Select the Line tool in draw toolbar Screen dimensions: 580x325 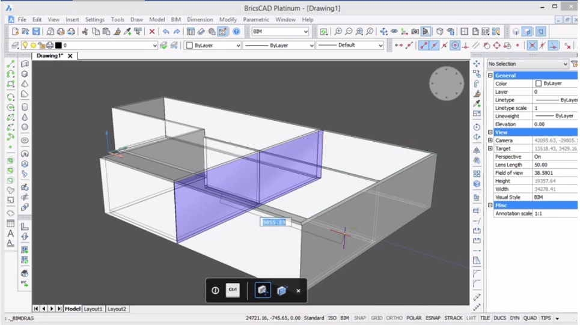(10, 64)
